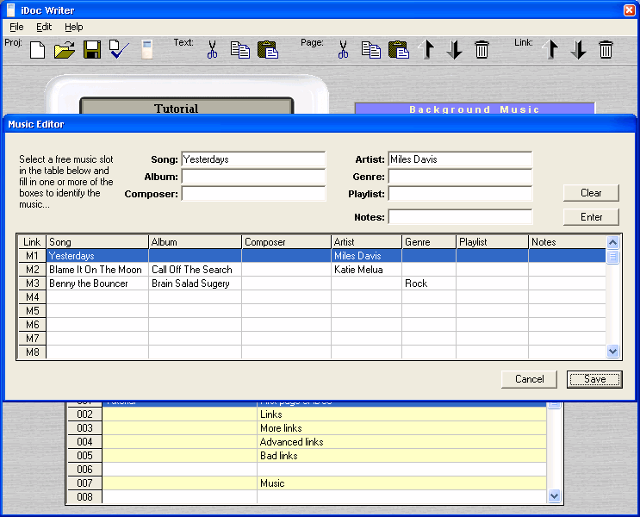Select the M2 Blame It On The Moon row
The height and width of the screenshot is (517, 640).
click(95, 270)
